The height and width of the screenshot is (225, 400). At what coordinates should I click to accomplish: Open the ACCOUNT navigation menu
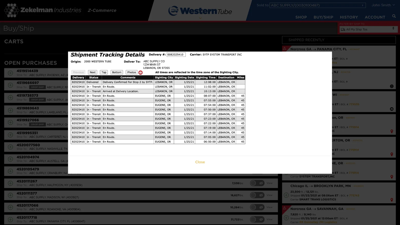pos(375,17)
